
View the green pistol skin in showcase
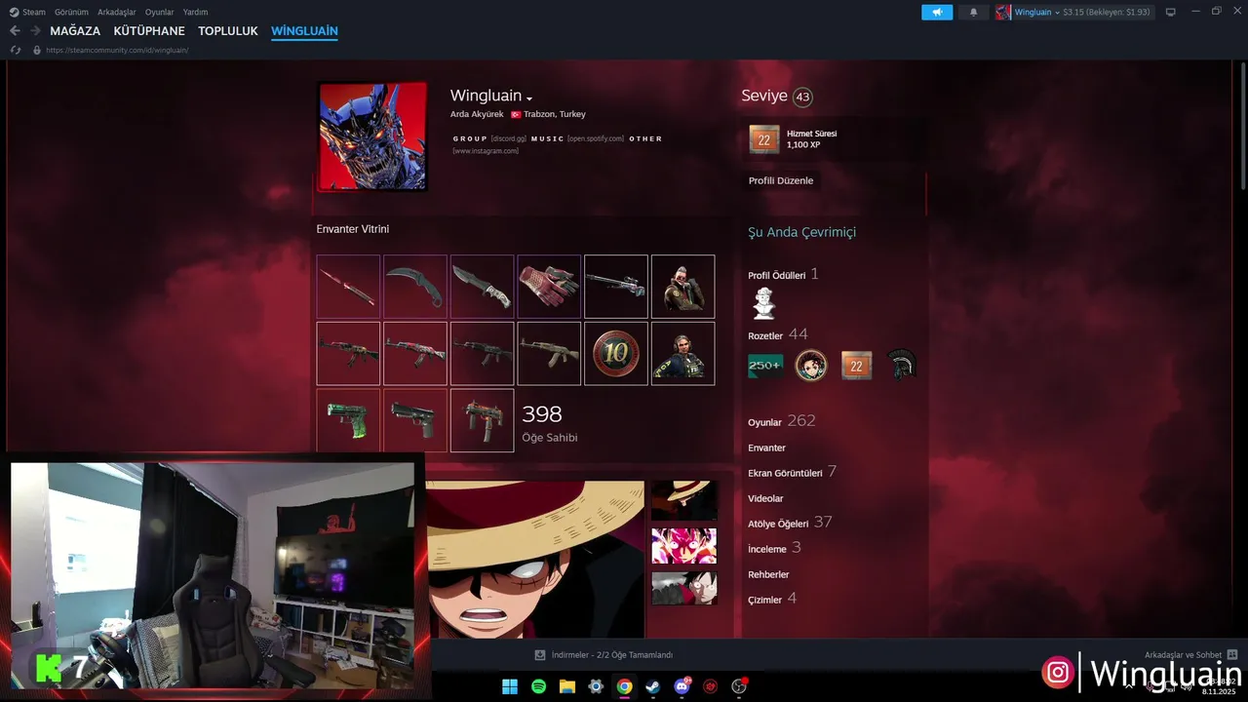coord(348,420)
